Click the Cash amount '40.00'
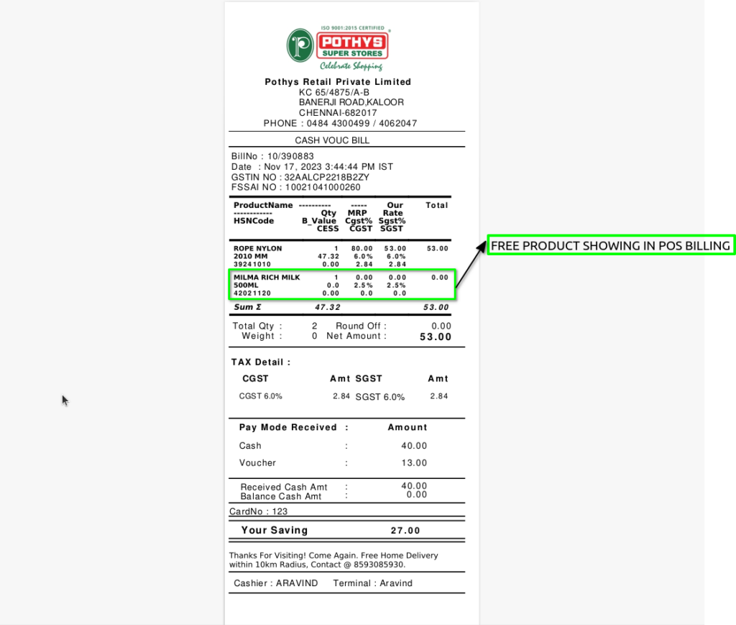The image size is (736, 625). [414, 446]
